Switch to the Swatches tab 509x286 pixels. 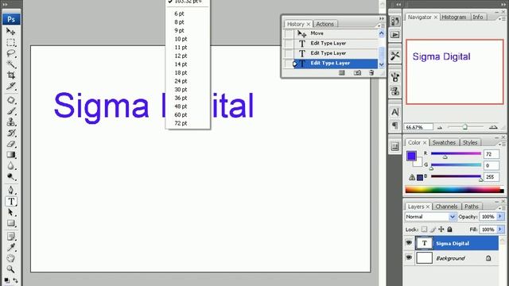click(x=444, y=143)
